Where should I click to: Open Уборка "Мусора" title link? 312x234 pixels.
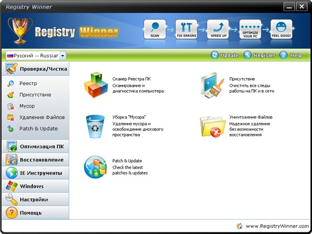point(129,117)
